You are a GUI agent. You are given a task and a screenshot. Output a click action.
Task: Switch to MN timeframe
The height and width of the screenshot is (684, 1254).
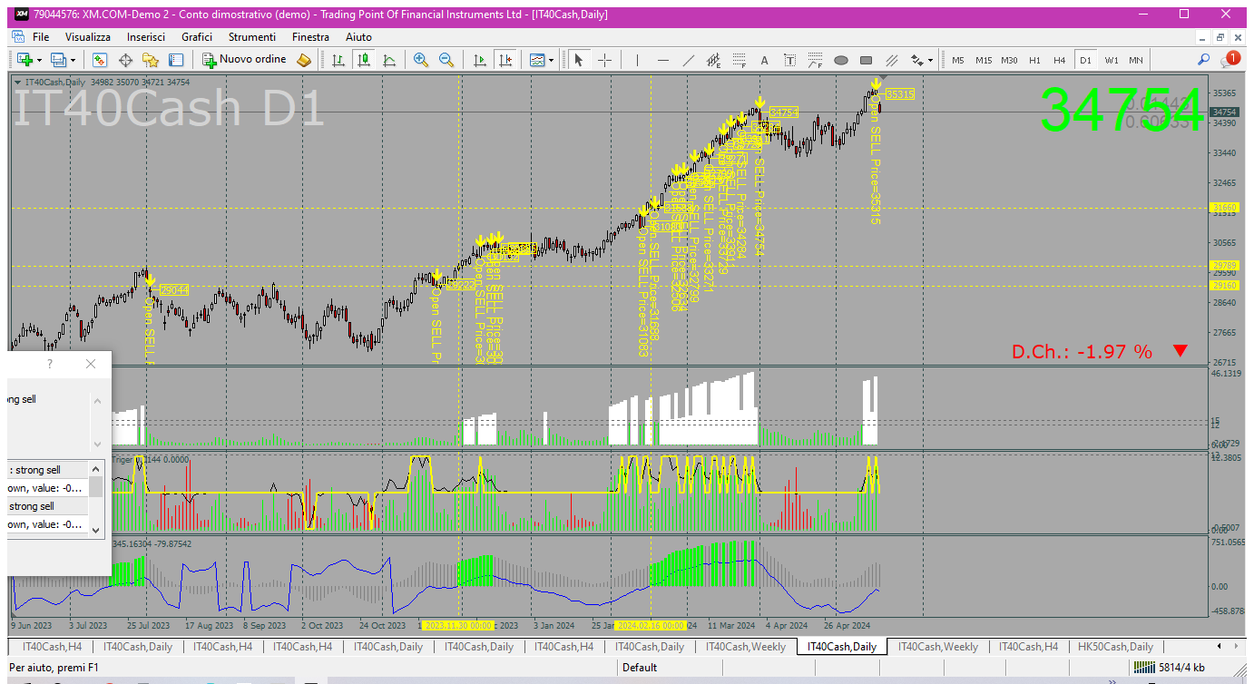(x=1136, y=60)
